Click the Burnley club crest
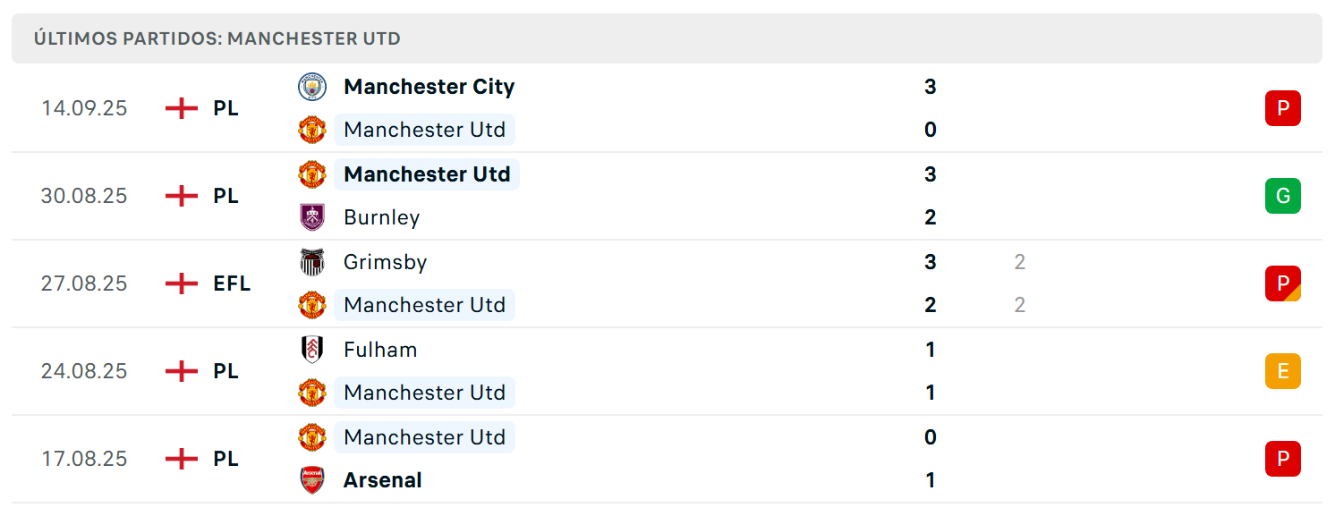Screen dimensions: 1335x516 tap(312, 217)
